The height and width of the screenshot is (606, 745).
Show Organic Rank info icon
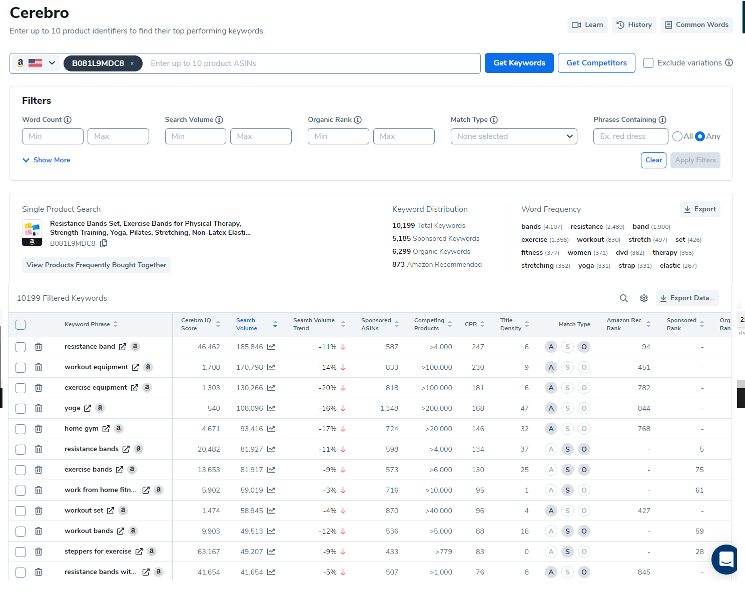tap(358, 120)
